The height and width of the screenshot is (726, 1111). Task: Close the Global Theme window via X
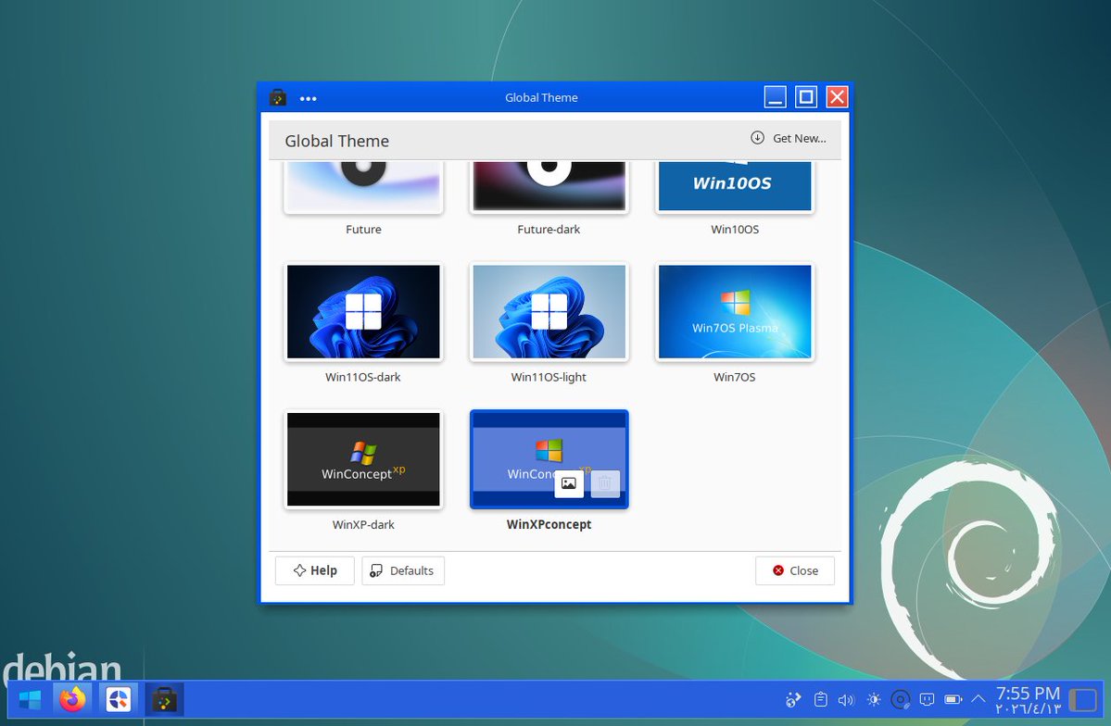[x=837, y=97]
